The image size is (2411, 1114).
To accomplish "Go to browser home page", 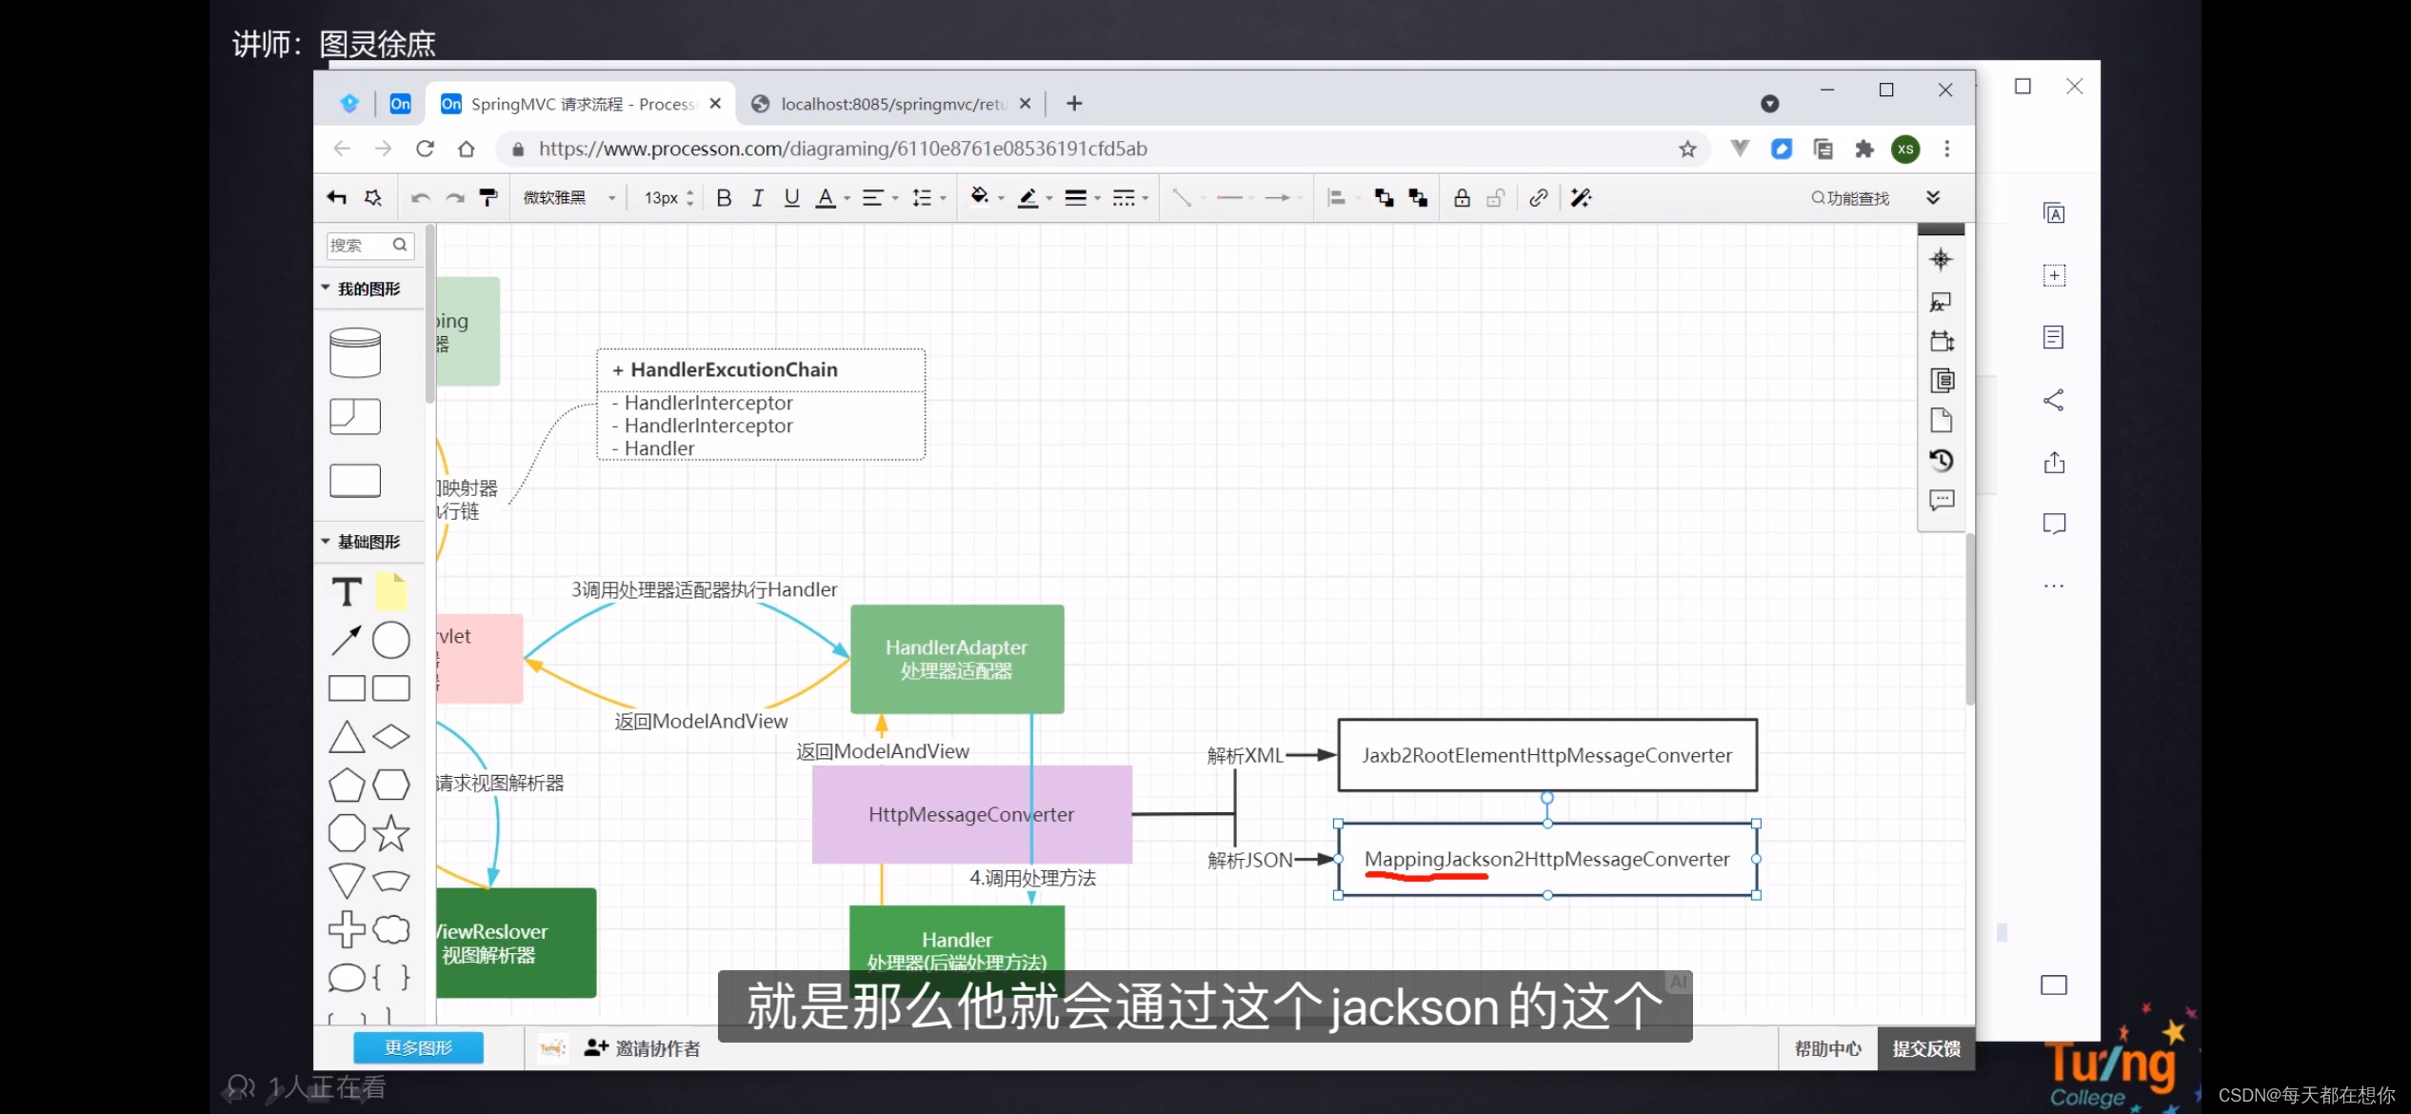I will click(x=466, y=149).
